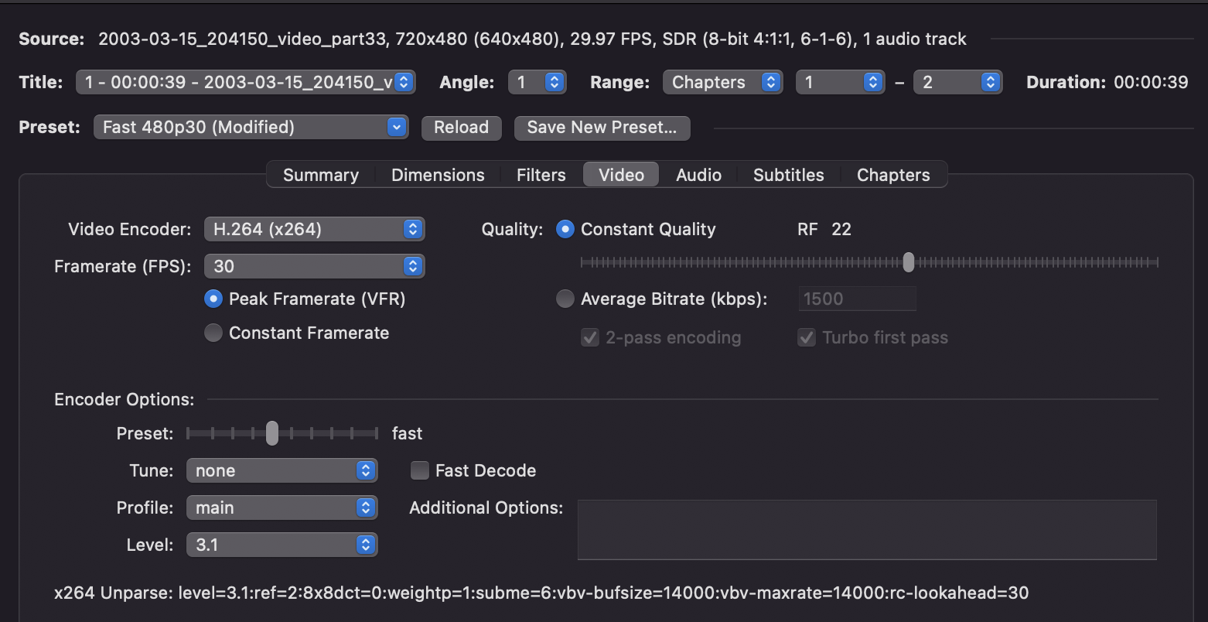The image size is (1208, 622).
Task: Open the Fast 480p30 preset dropdown
Action: 251,127
